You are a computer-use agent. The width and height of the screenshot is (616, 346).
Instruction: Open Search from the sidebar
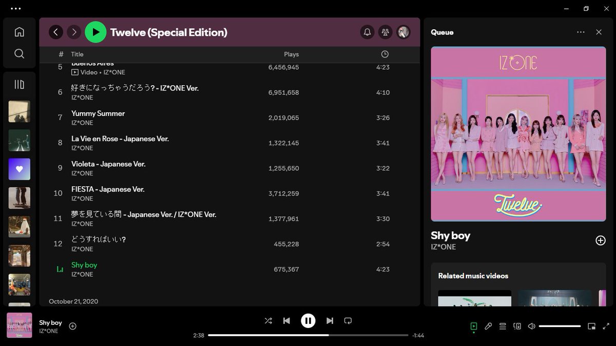(x=19, y=54)
